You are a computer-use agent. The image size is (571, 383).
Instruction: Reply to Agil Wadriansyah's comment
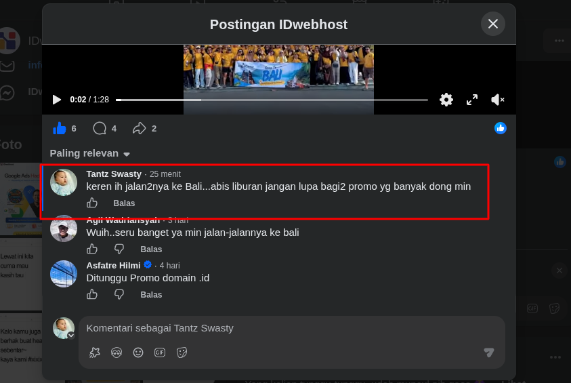[x=151, y=249]
